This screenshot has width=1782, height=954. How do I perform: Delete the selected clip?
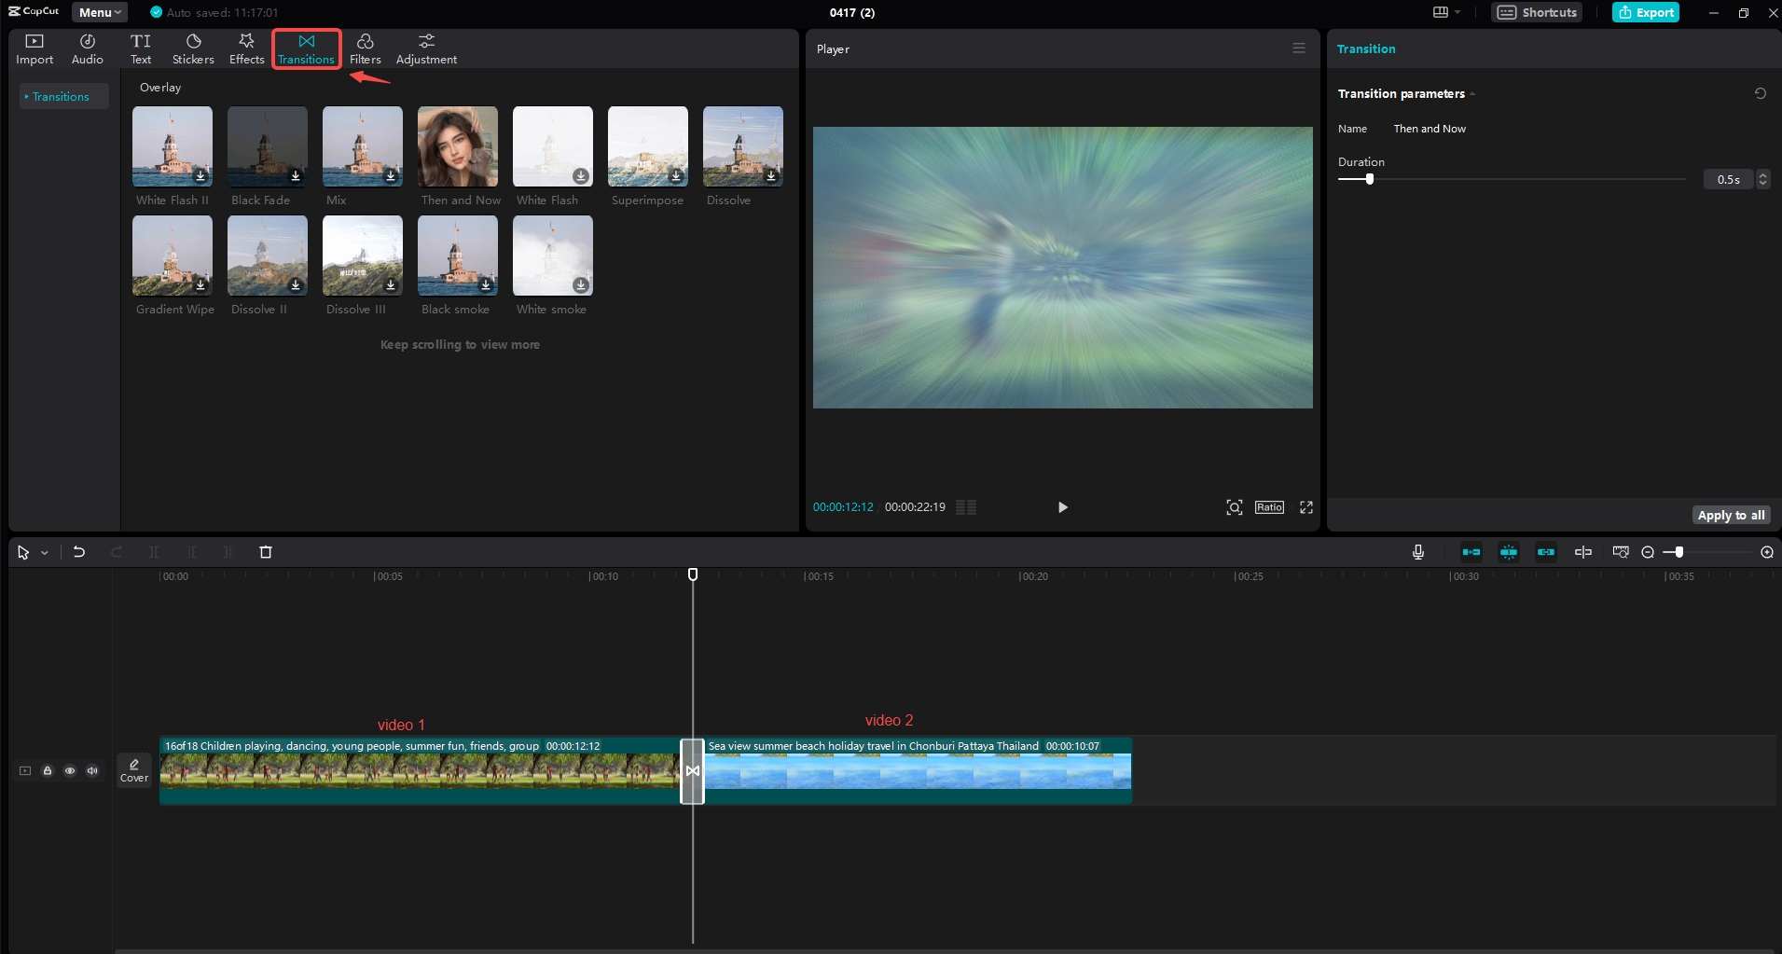click(265, 552)
